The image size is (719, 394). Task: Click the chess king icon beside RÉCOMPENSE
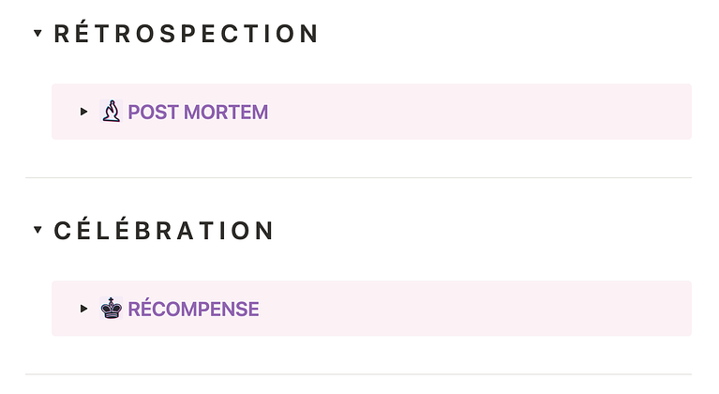point(112,309)
